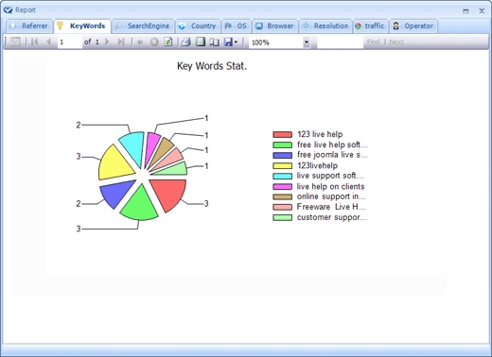Click the current page number field
492x357 pixels.
70,42
